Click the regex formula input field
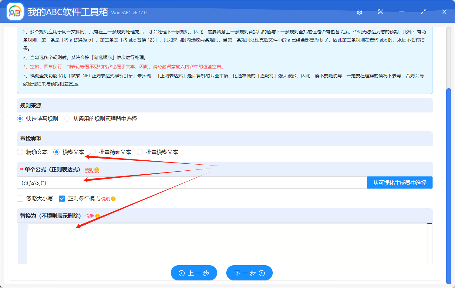This screenshot has height=288, width=455. pos(182,183)
